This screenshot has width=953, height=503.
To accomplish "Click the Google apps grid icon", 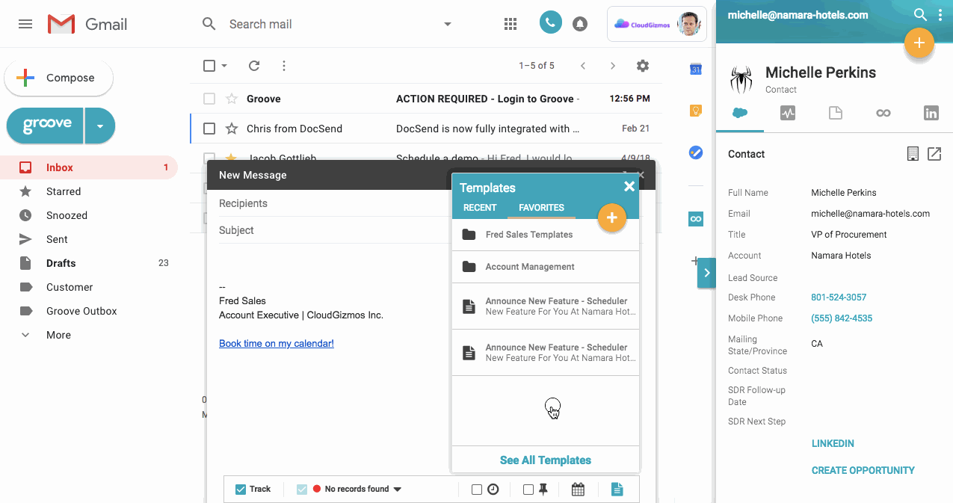I will (x=511, y=24).
